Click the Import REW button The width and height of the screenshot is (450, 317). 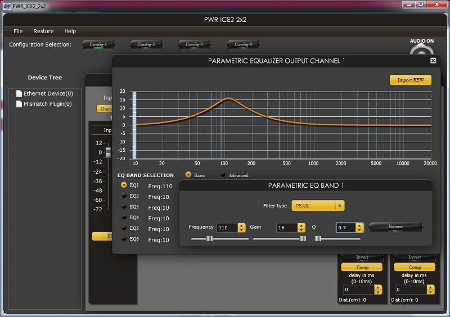point(410,80)
